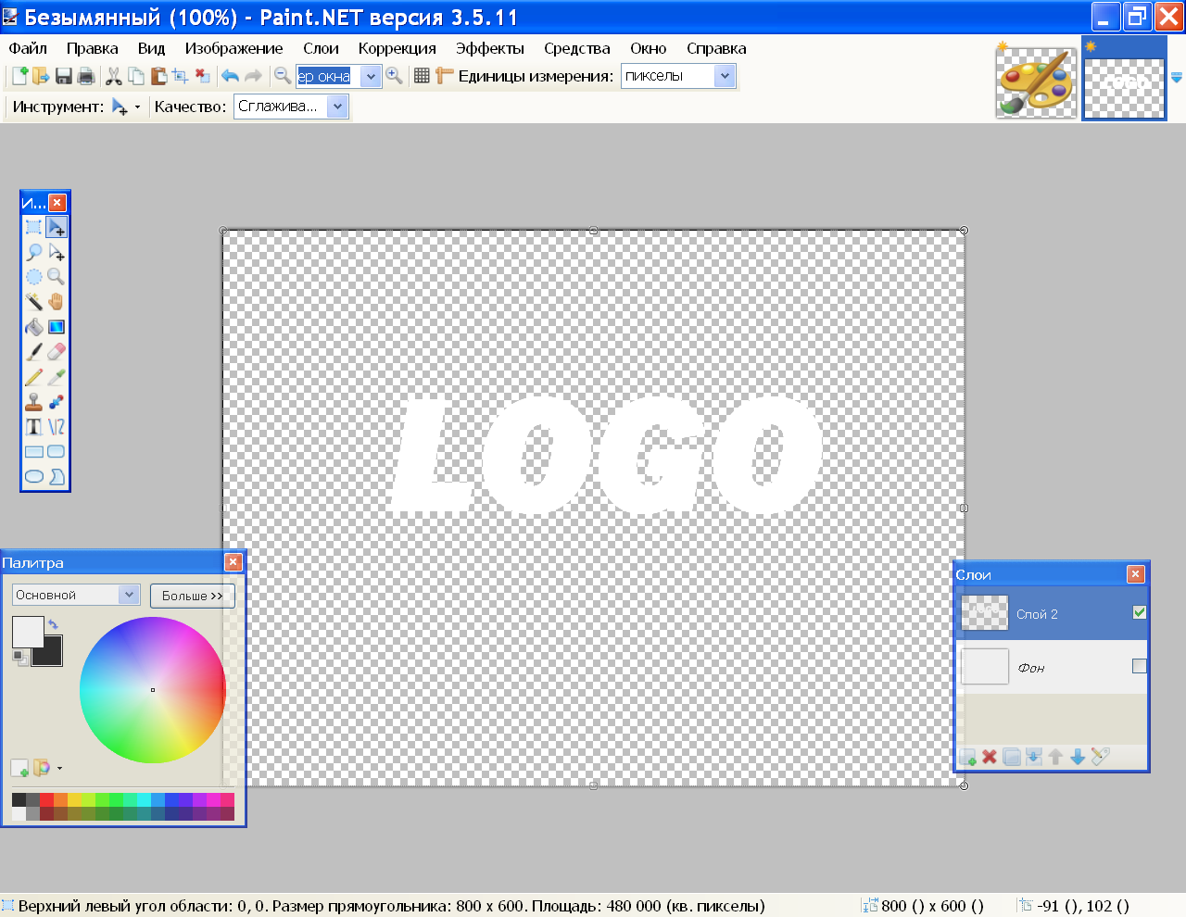Toggle the rulers icon

[x=444, y=76]
